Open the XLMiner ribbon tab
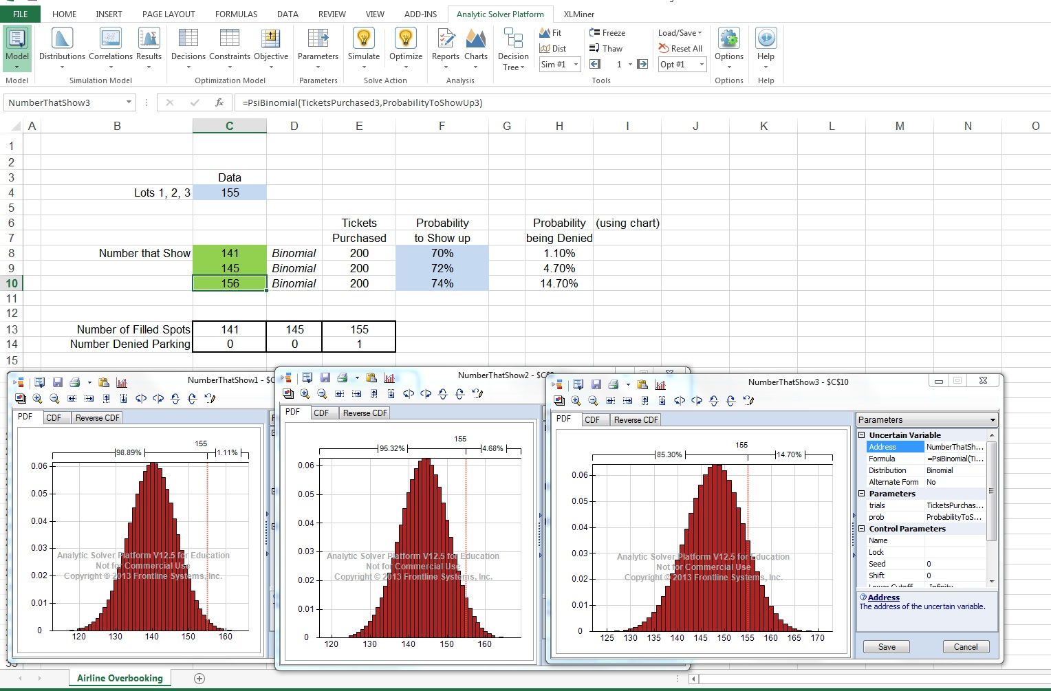Image resolution: width=1051 pixels, height=691 pixels. tap(578, 14)
